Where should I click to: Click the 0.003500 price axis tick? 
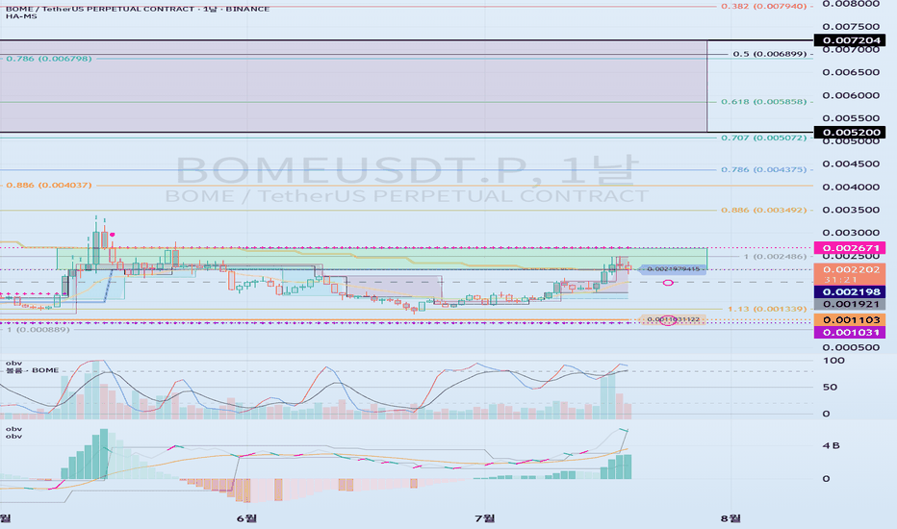851,210
